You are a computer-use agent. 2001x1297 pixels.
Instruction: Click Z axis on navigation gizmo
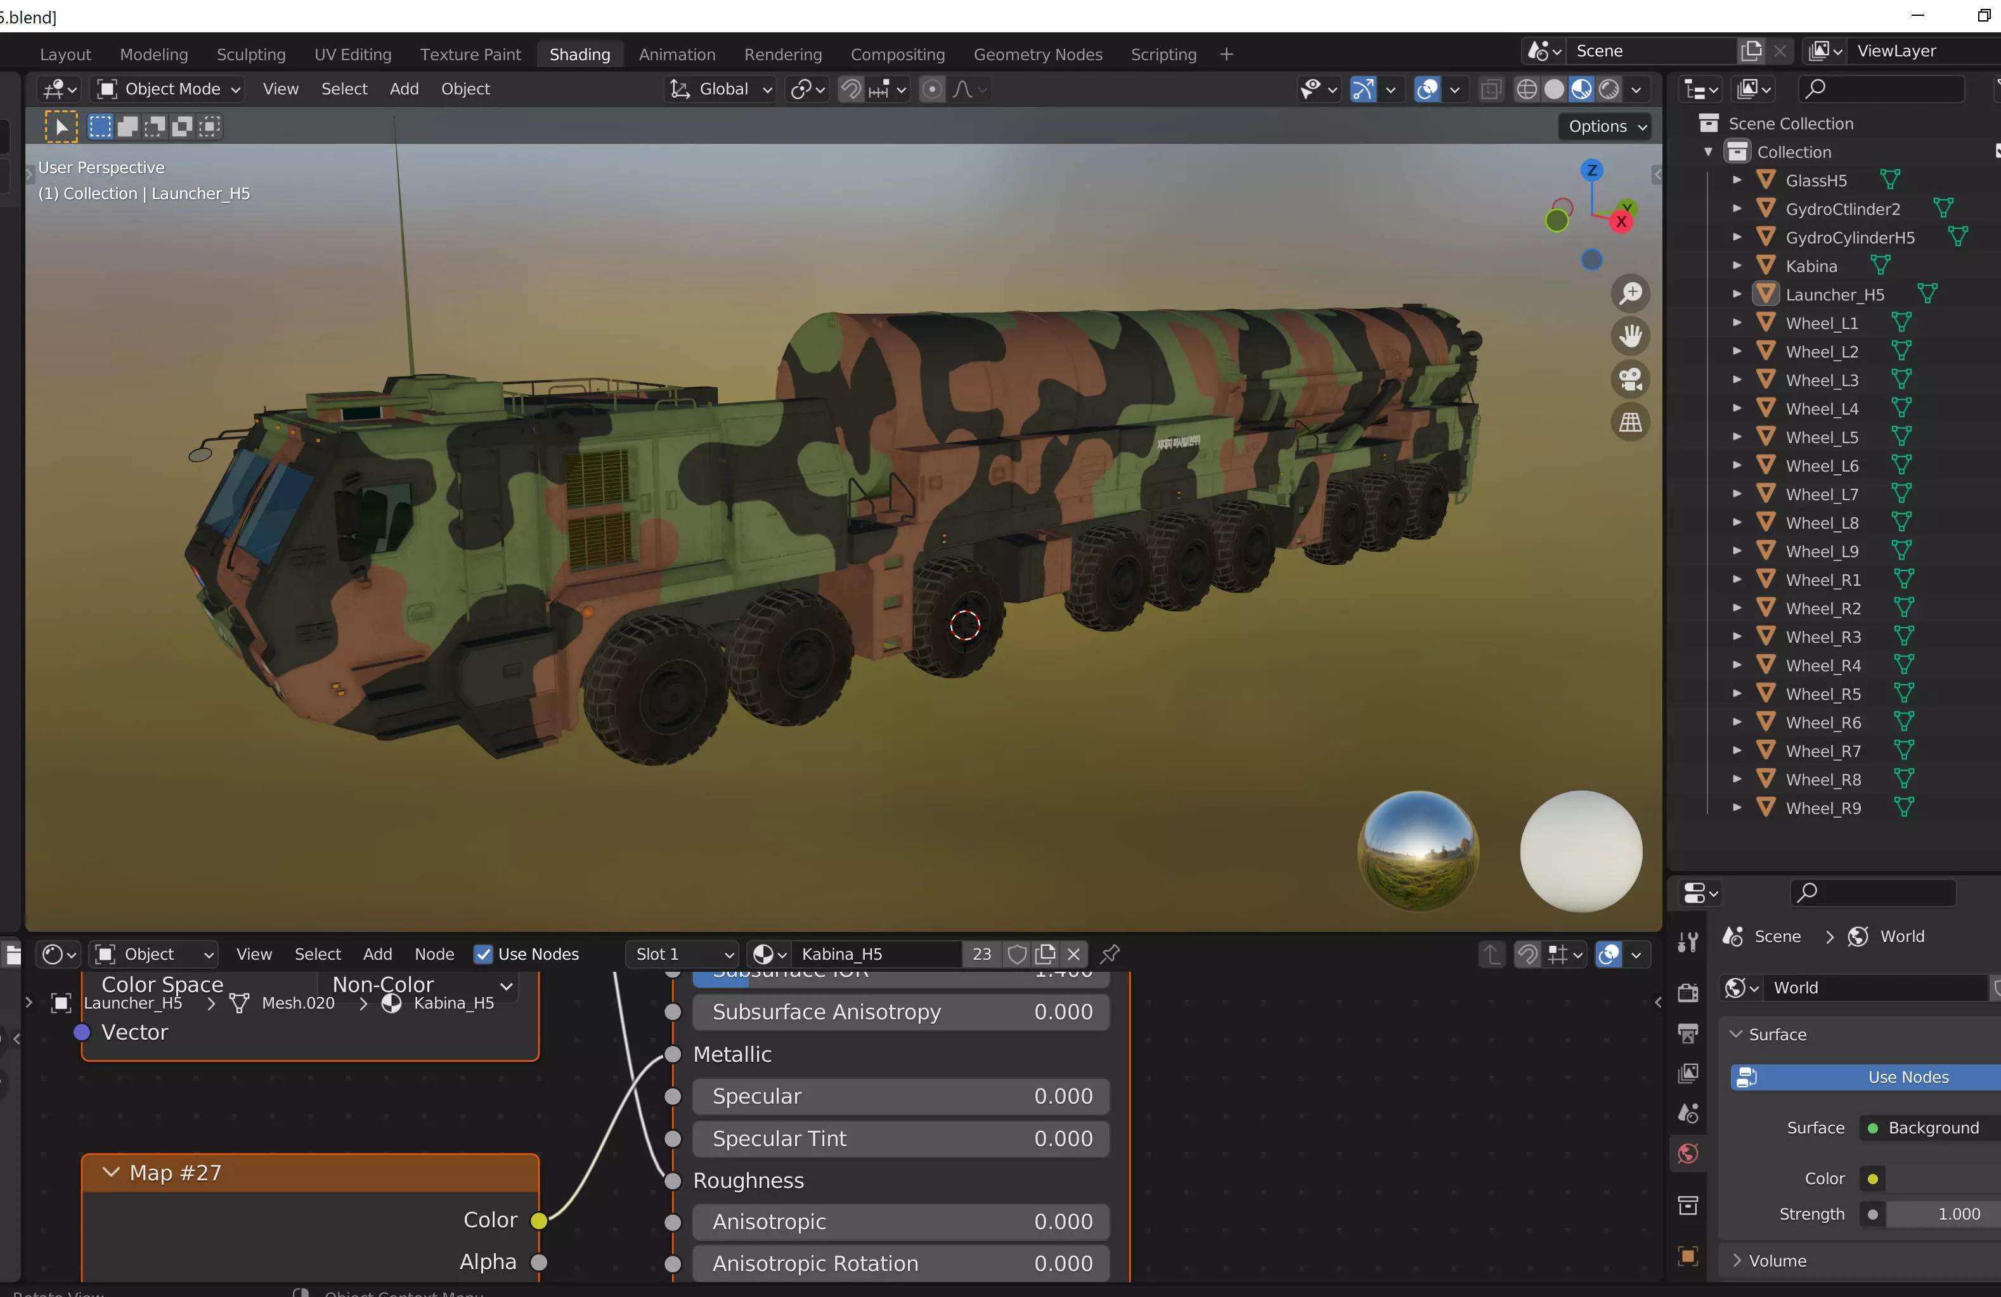(x=1591, y=170)
